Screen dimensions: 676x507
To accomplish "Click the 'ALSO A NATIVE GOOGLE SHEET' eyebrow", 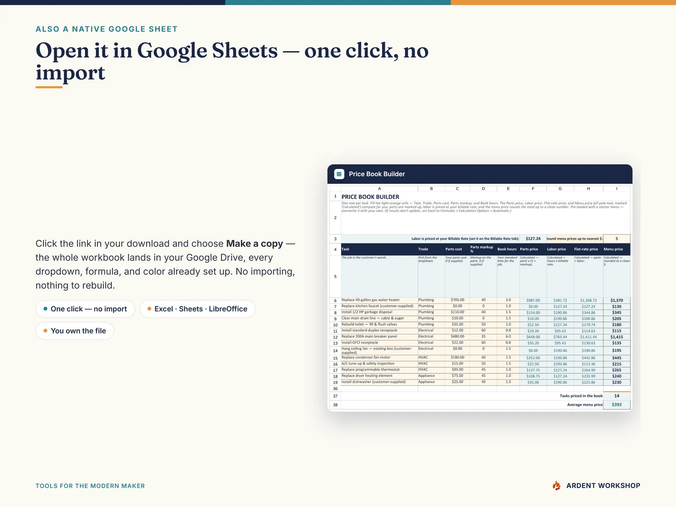I will tap(106, 29).
